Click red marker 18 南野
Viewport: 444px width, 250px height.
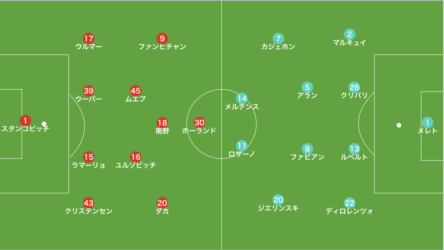162,123
